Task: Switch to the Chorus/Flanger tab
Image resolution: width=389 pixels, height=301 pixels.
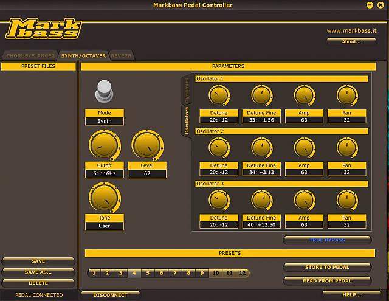Action: 30,55
